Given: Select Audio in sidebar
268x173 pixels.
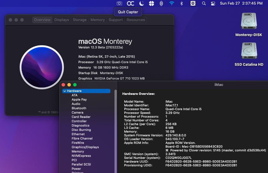Looking at the screenshot, I should (76, 104).
